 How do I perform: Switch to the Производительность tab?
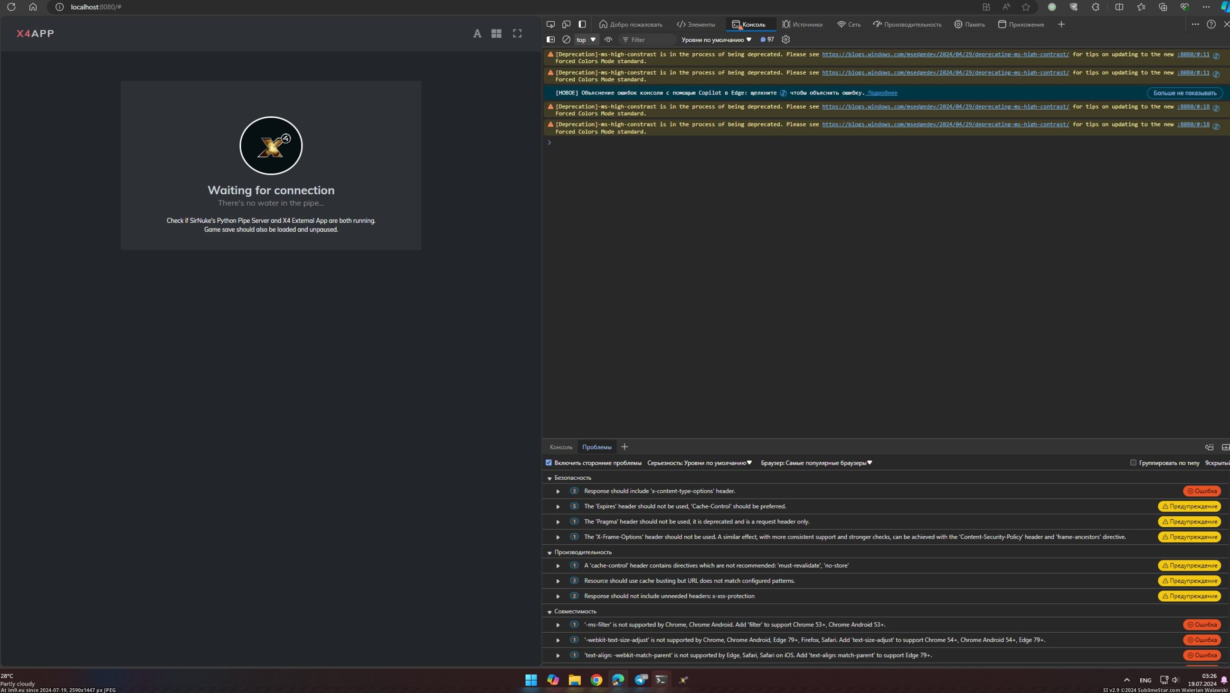[907, 24]
